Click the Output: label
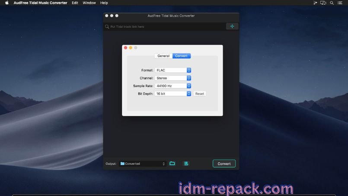Screen dimensions: 348x196 111,164
